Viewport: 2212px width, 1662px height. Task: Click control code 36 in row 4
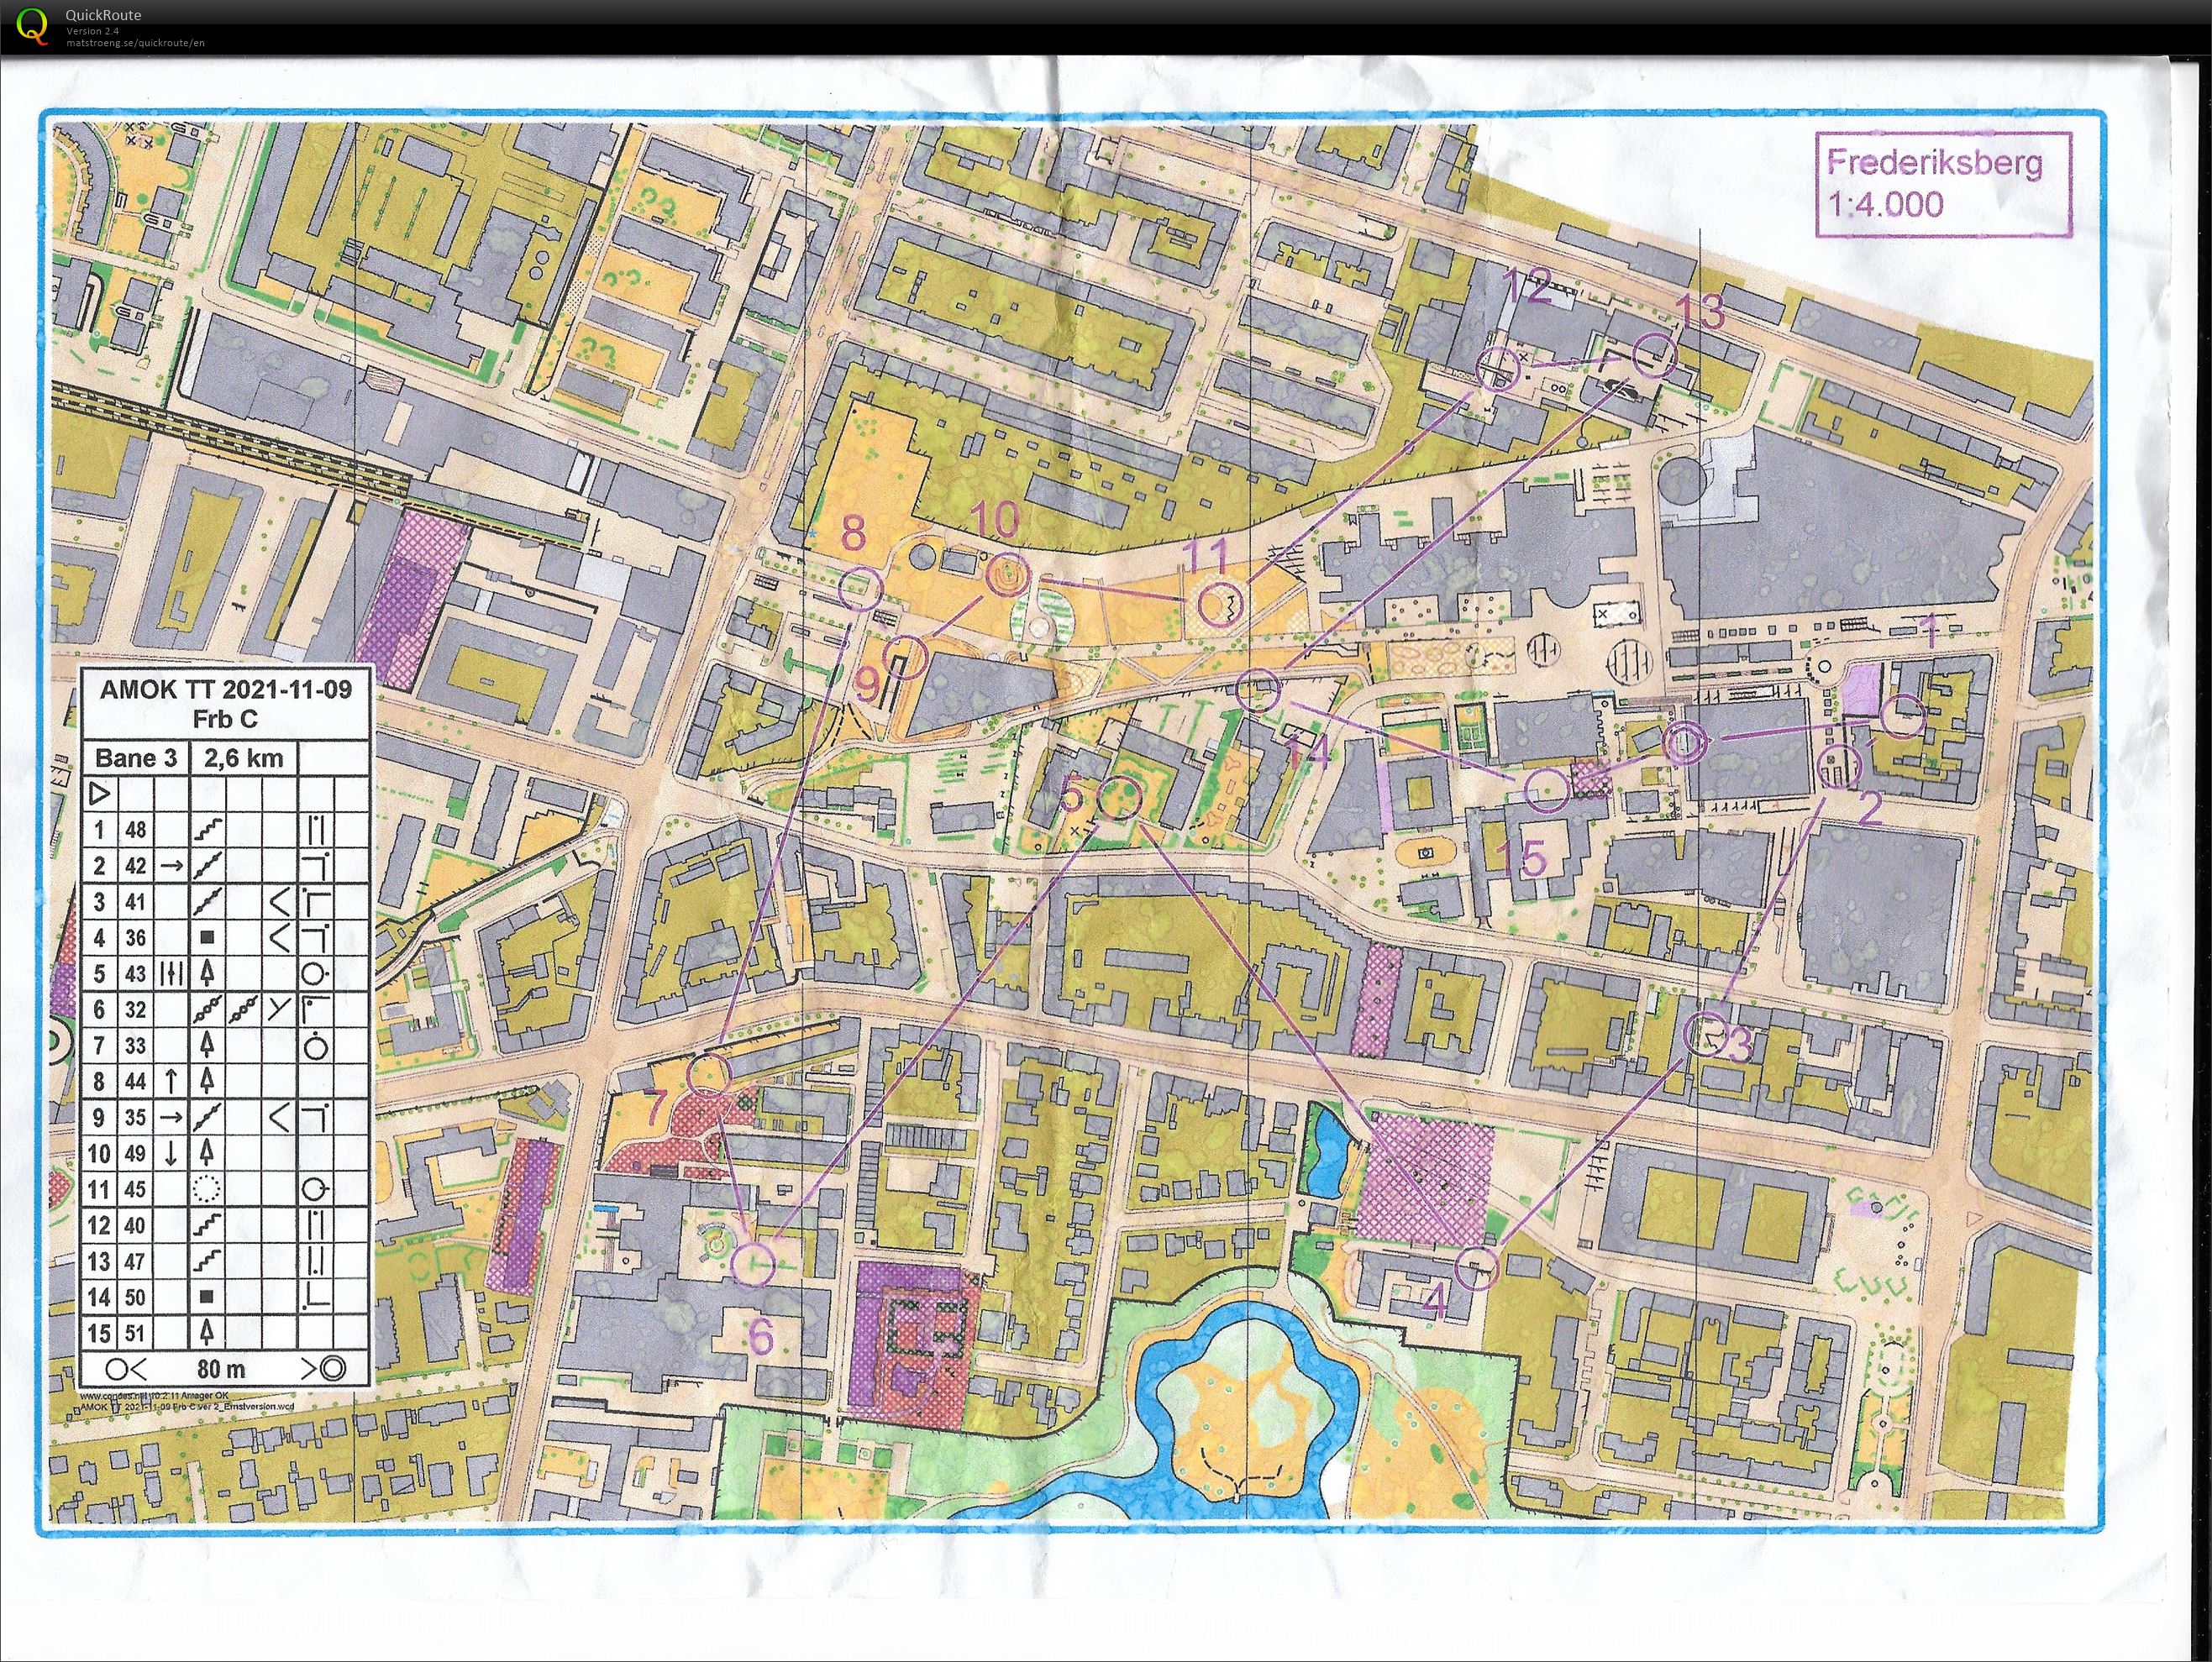click(x=135, y=937)
